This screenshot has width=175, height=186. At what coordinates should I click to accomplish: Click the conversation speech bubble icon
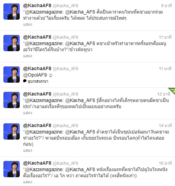pos(25,81)
